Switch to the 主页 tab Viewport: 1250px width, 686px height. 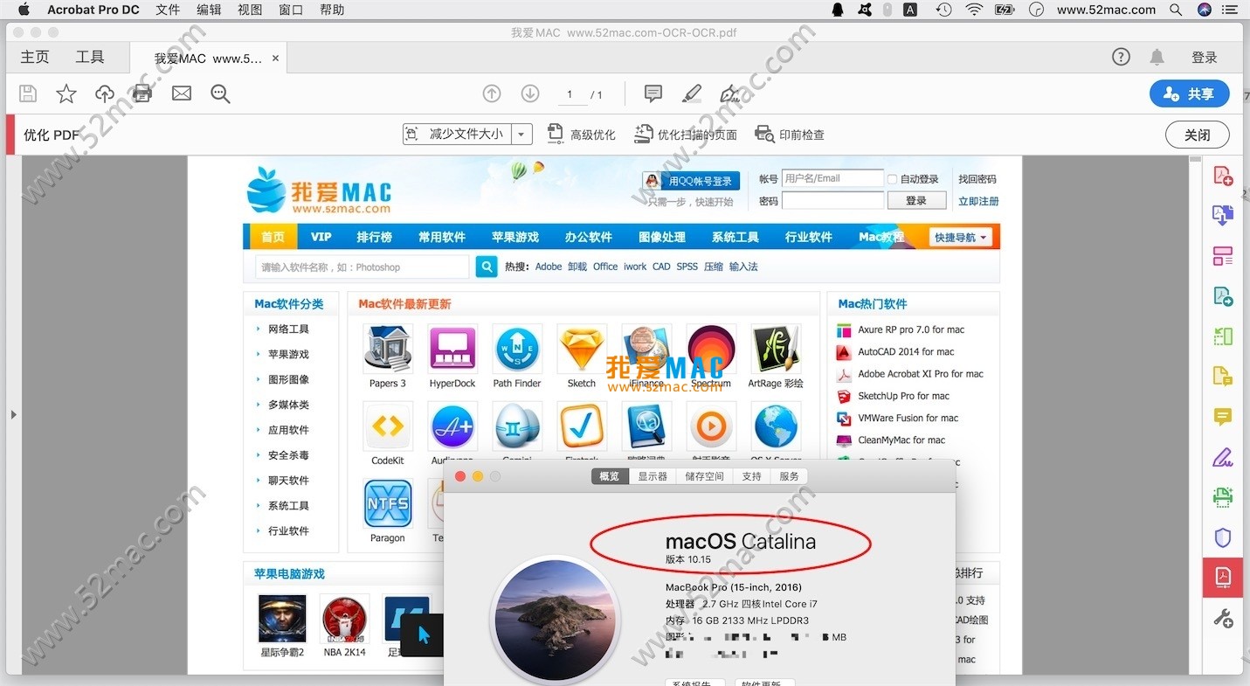35,57
